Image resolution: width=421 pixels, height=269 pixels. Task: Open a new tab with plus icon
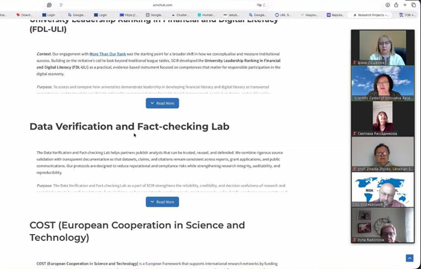[x=405, y=5]
